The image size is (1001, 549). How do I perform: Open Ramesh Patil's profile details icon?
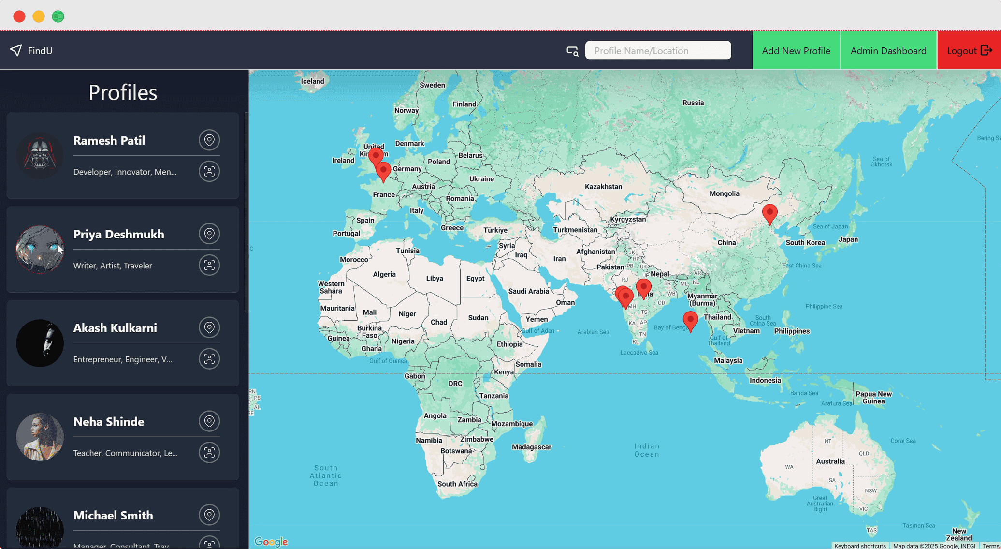(x=209, y=171)
